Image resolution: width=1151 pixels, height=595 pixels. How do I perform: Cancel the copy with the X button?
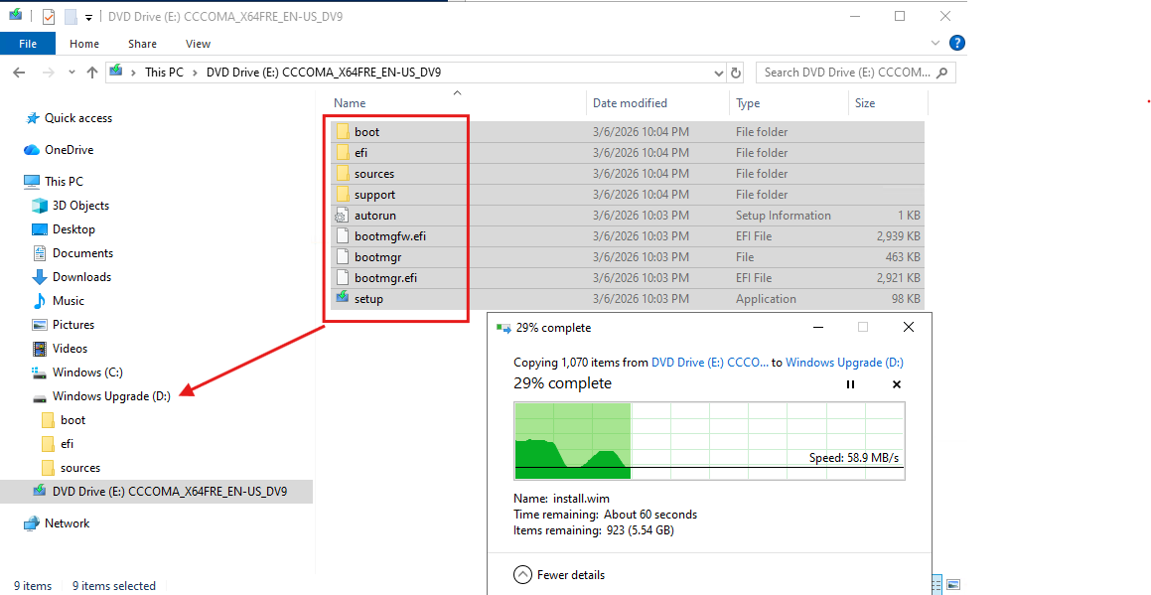click(x=896, y=384)
